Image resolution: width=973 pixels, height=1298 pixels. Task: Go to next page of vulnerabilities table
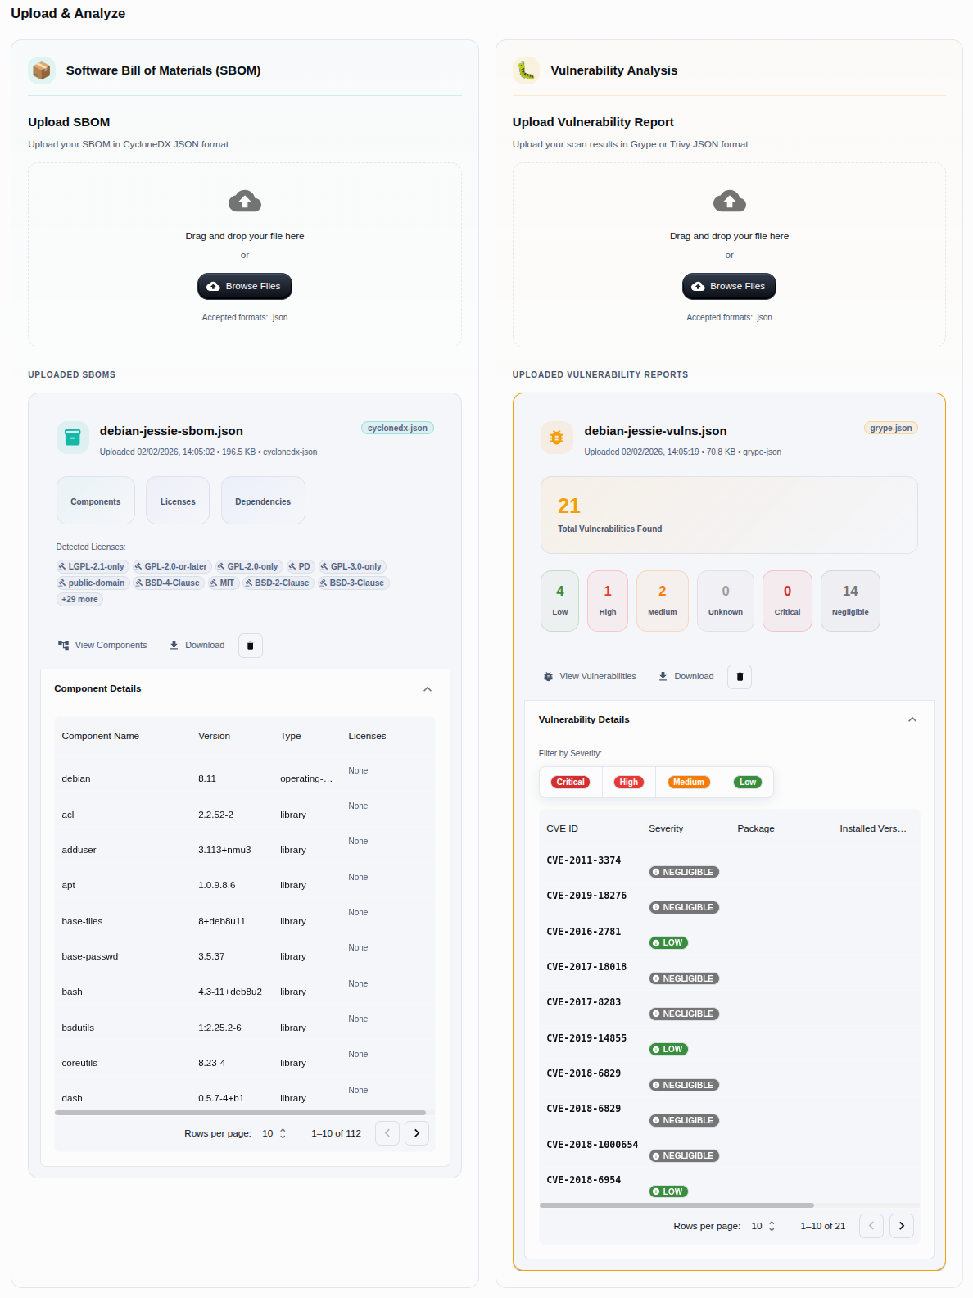click(x=902, y=1226)
